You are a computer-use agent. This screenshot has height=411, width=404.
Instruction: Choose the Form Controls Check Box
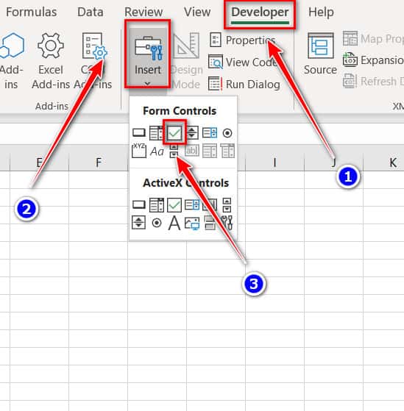(x=174, y=132)
